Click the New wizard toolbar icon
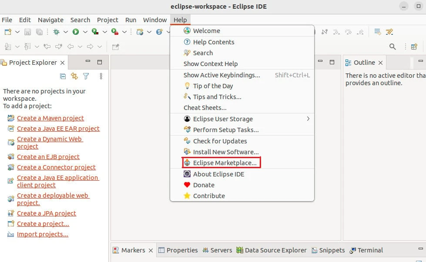Screen dimensions: 426x262 [x=7, y=32]
